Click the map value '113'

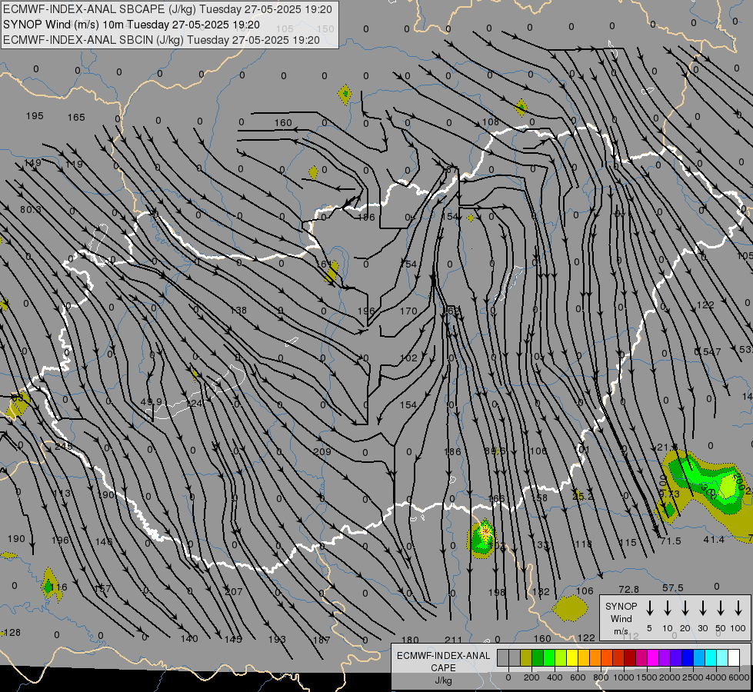[62, 493]
